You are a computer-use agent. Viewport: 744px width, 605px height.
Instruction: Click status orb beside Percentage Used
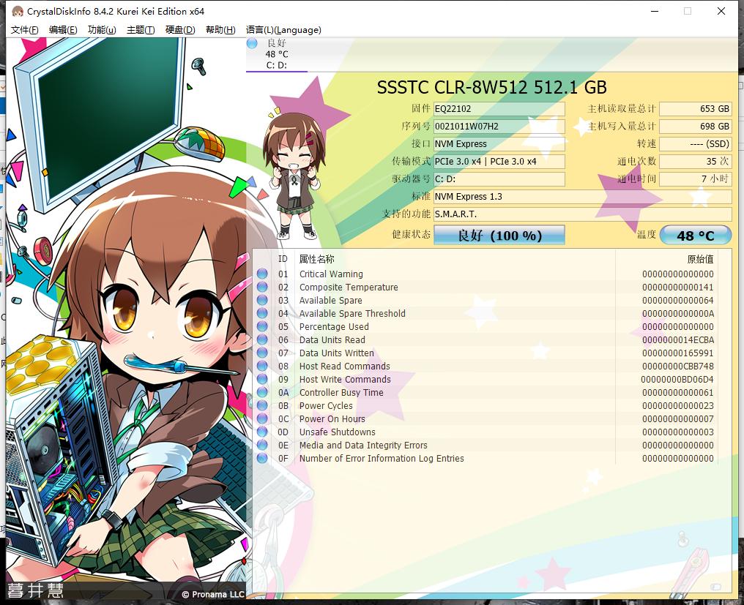tap(262, 327)
